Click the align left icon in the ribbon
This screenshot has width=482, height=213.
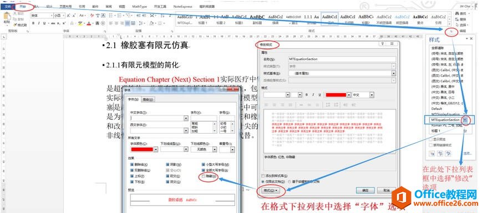click(110, 23)
